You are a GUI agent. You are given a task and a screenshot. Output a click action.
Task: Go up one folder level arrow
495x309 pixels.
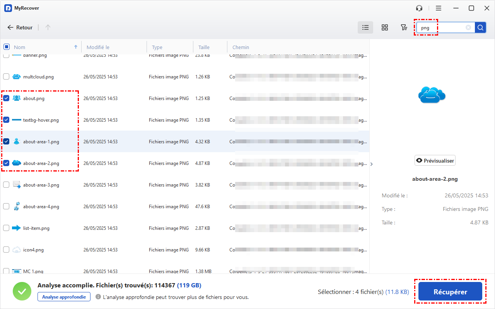coord(48,27)
